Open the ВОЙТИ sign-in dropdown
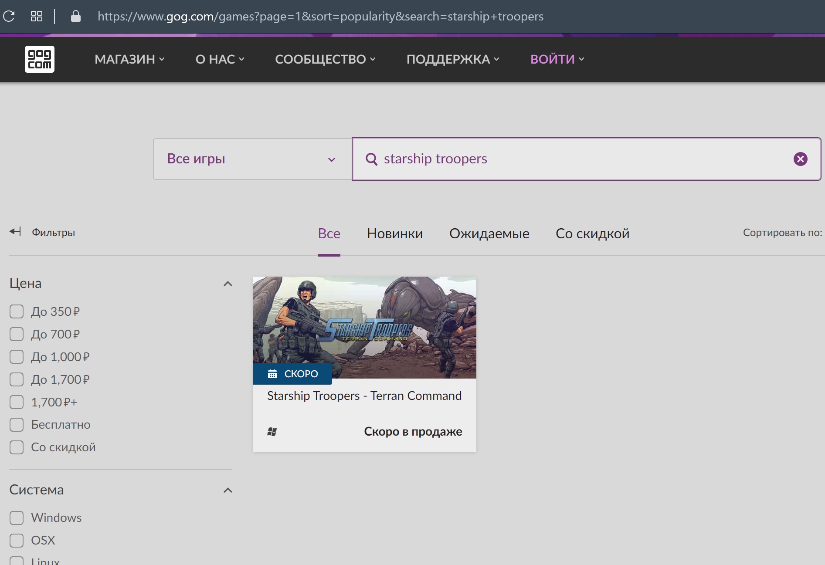Screen dimensions: 825x565 coord(557,59)
